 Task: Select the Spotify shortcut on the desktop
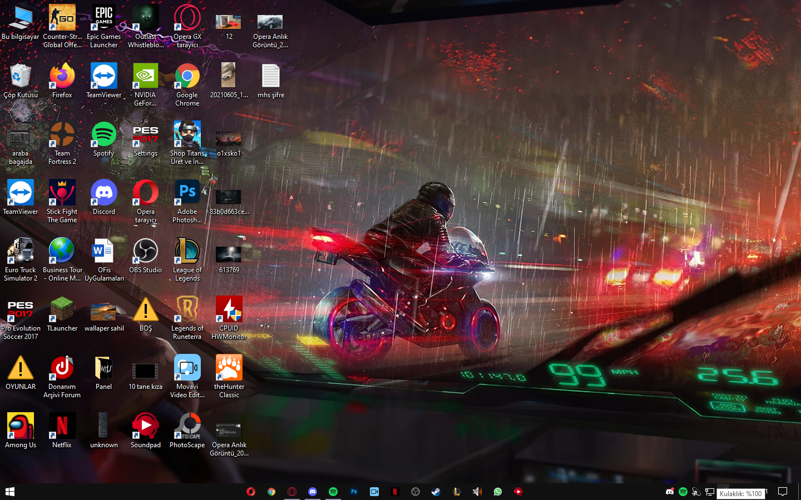pyautogui.click(x=104, y=140)
